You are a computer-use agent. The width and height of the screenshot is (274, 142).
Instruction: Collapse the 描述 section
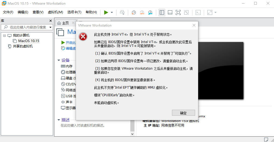(x=59, y=120)
